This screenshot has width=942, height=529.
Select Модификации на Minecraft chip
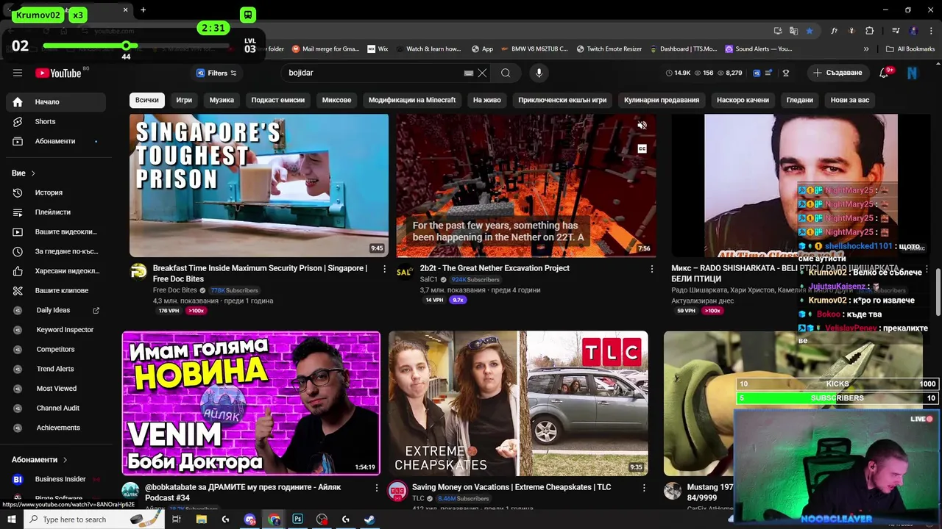coord(412,100)
